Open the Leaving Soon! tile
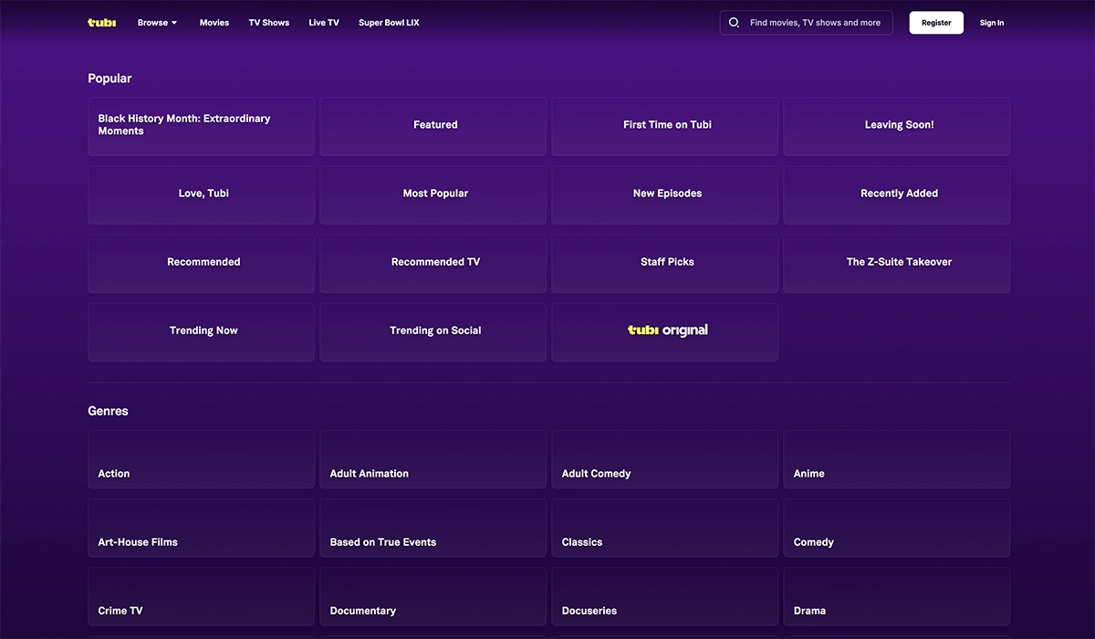This screenshot has height=639, width=1095. tap(897, 127)
